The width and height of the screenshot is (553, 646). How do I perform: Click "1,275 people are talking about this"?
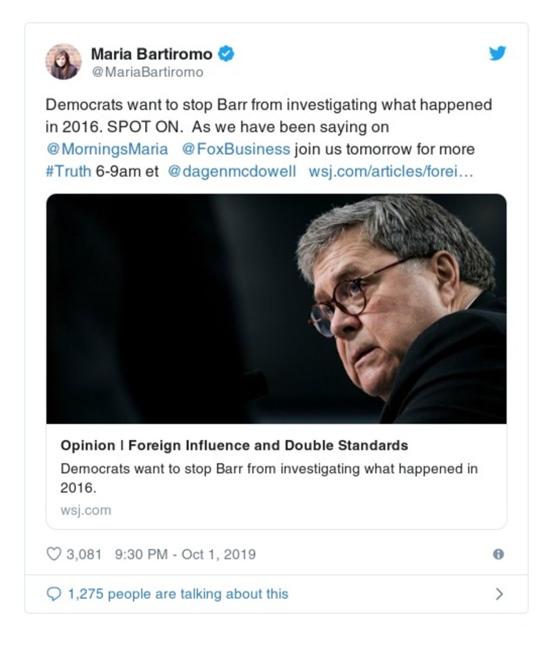tap(178, 593)
